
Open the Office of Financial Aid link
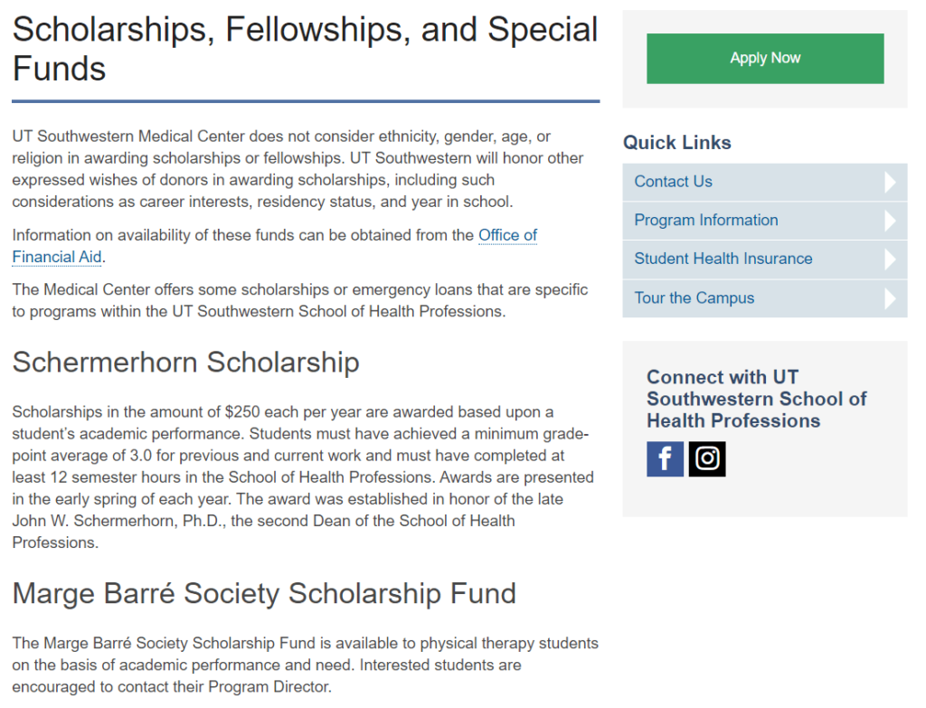(507, 235)
